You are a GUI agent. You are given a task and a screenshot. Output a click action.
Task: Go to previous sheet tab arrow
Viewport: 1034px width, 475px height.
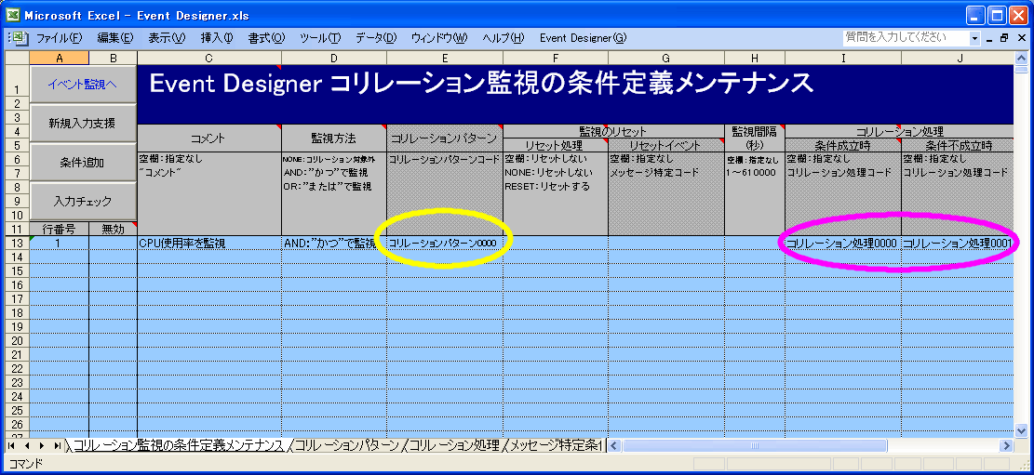click(27, 446)
